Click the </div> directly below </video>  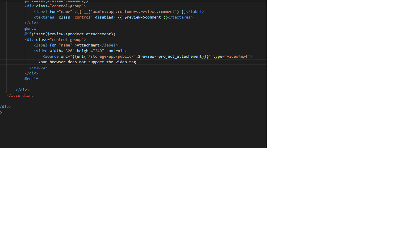[32, 73]
